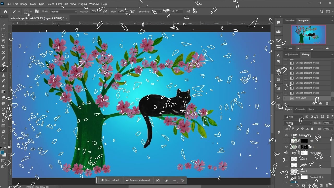Link layers using the chain icon
334x188 pixels.
pos(292,186)
